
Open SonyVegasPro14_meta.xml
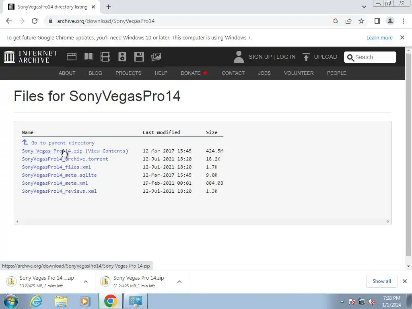pyautogui.click(x=55, y=183)
